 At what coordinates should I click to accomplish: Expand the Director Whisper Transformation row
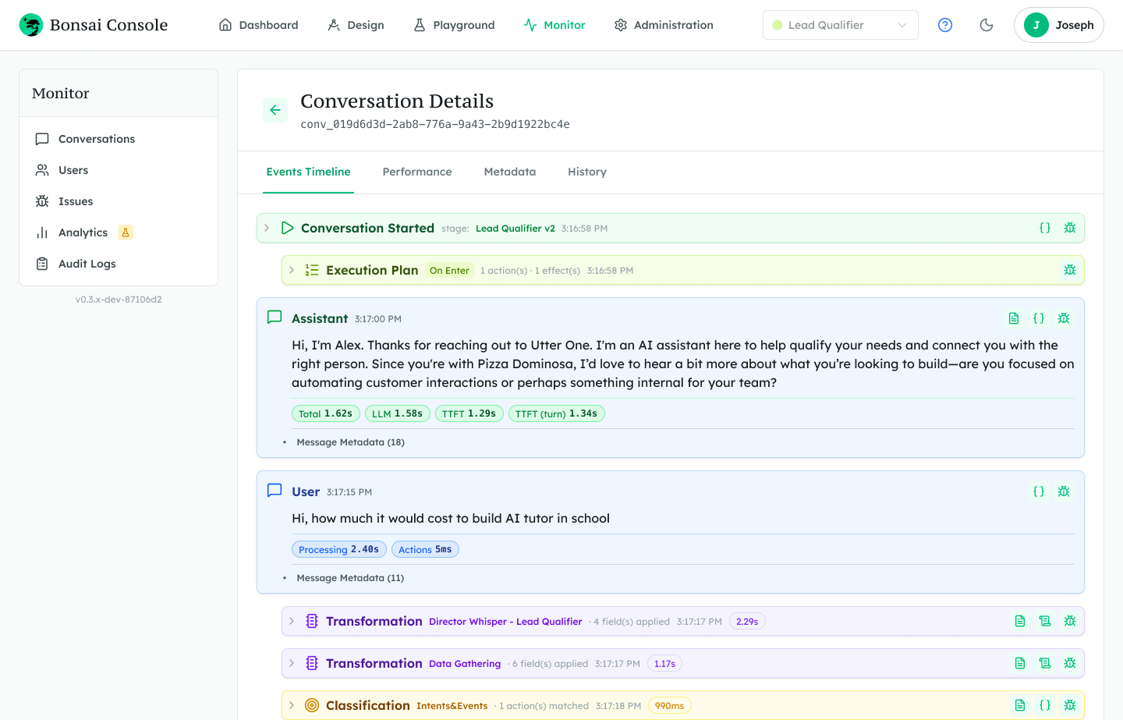point(292,621)
